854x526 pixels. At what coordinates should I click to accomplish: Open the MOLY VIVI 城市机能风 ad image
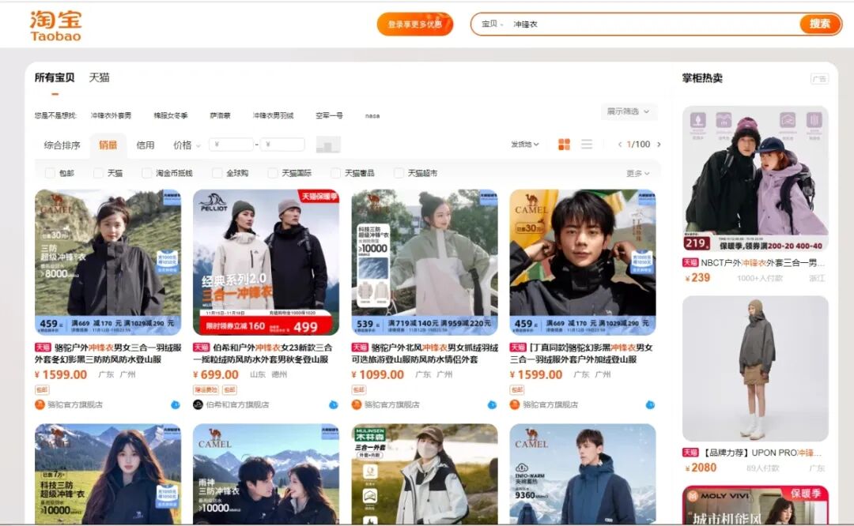tap(755, 505)
